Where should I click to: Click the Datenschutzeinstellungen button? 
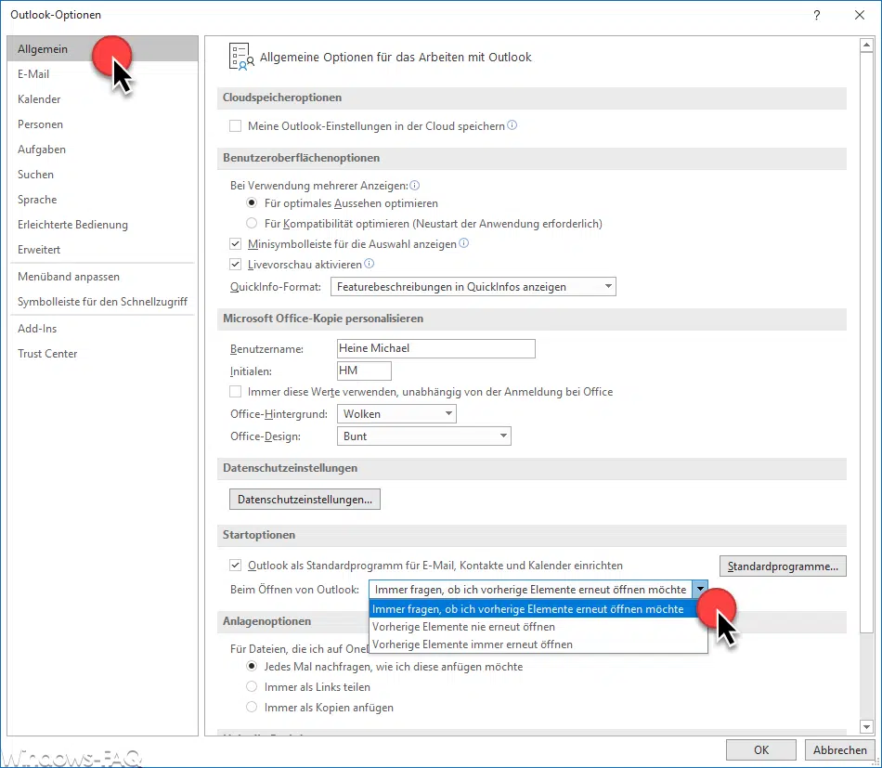[x=305, y=499]
